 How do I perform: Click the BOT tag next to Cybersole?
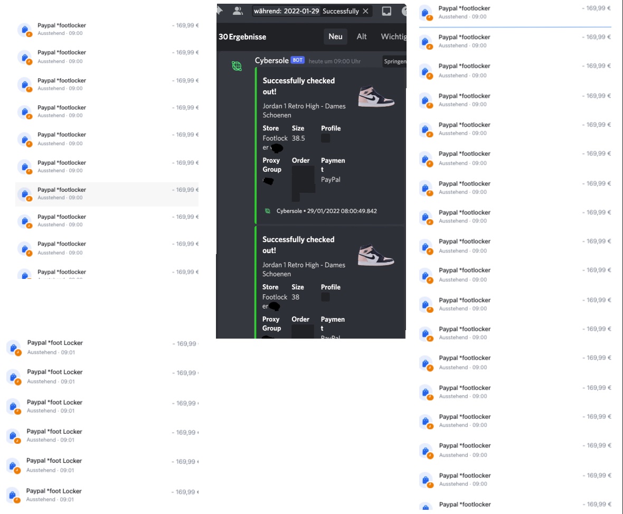click(298, 60)
